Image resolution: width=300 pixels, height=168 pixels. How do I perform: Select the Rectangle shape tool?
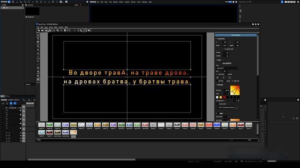[x=38, y=46]
